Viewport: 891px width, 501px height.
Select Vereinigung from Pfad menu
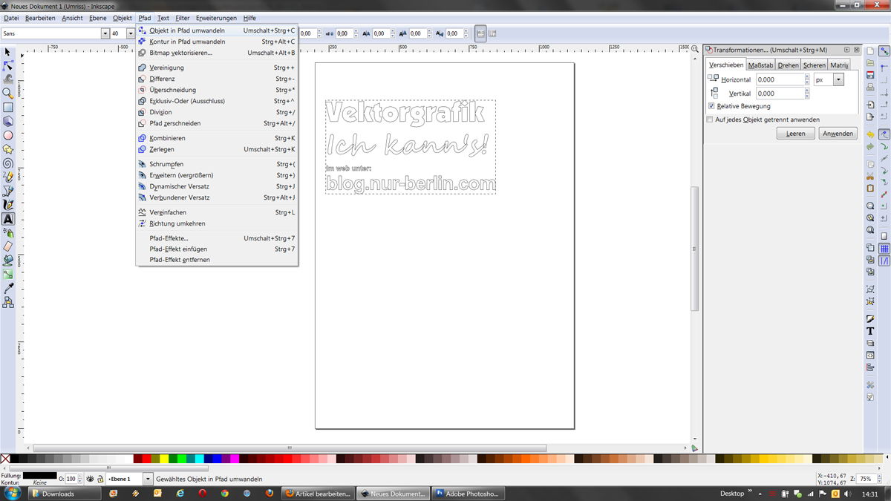tap(217, 68)
